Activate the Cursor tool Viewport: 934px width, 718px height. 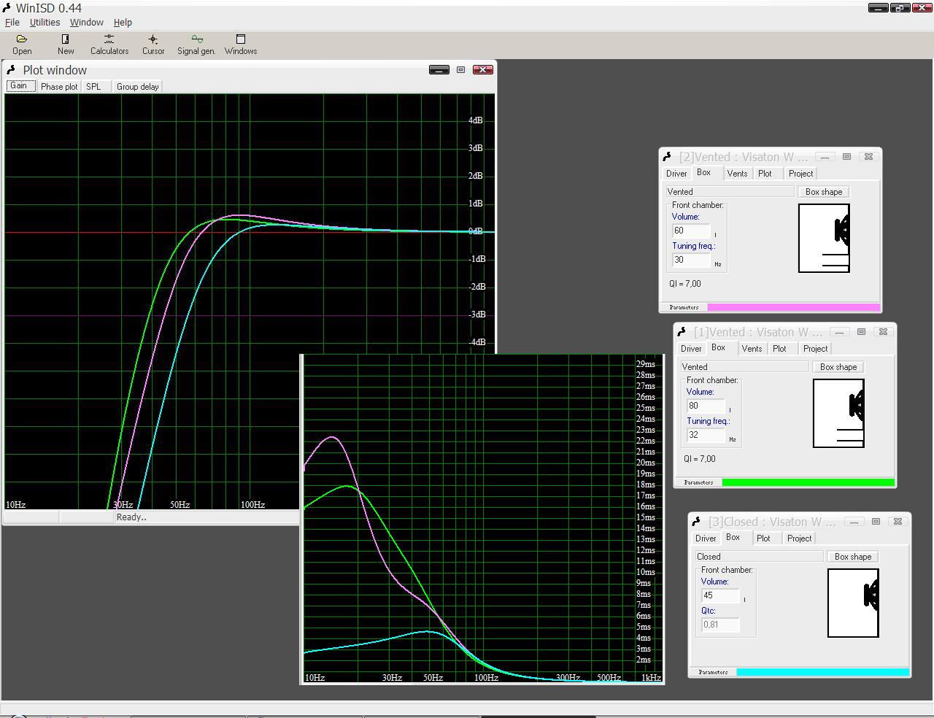[153, 44]
